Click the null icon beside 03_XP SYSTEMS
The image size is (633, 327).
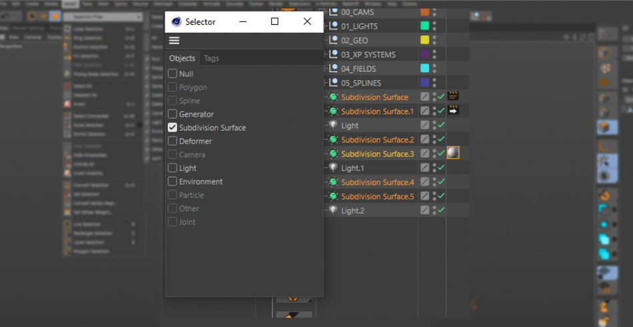(x=333, y=55)
